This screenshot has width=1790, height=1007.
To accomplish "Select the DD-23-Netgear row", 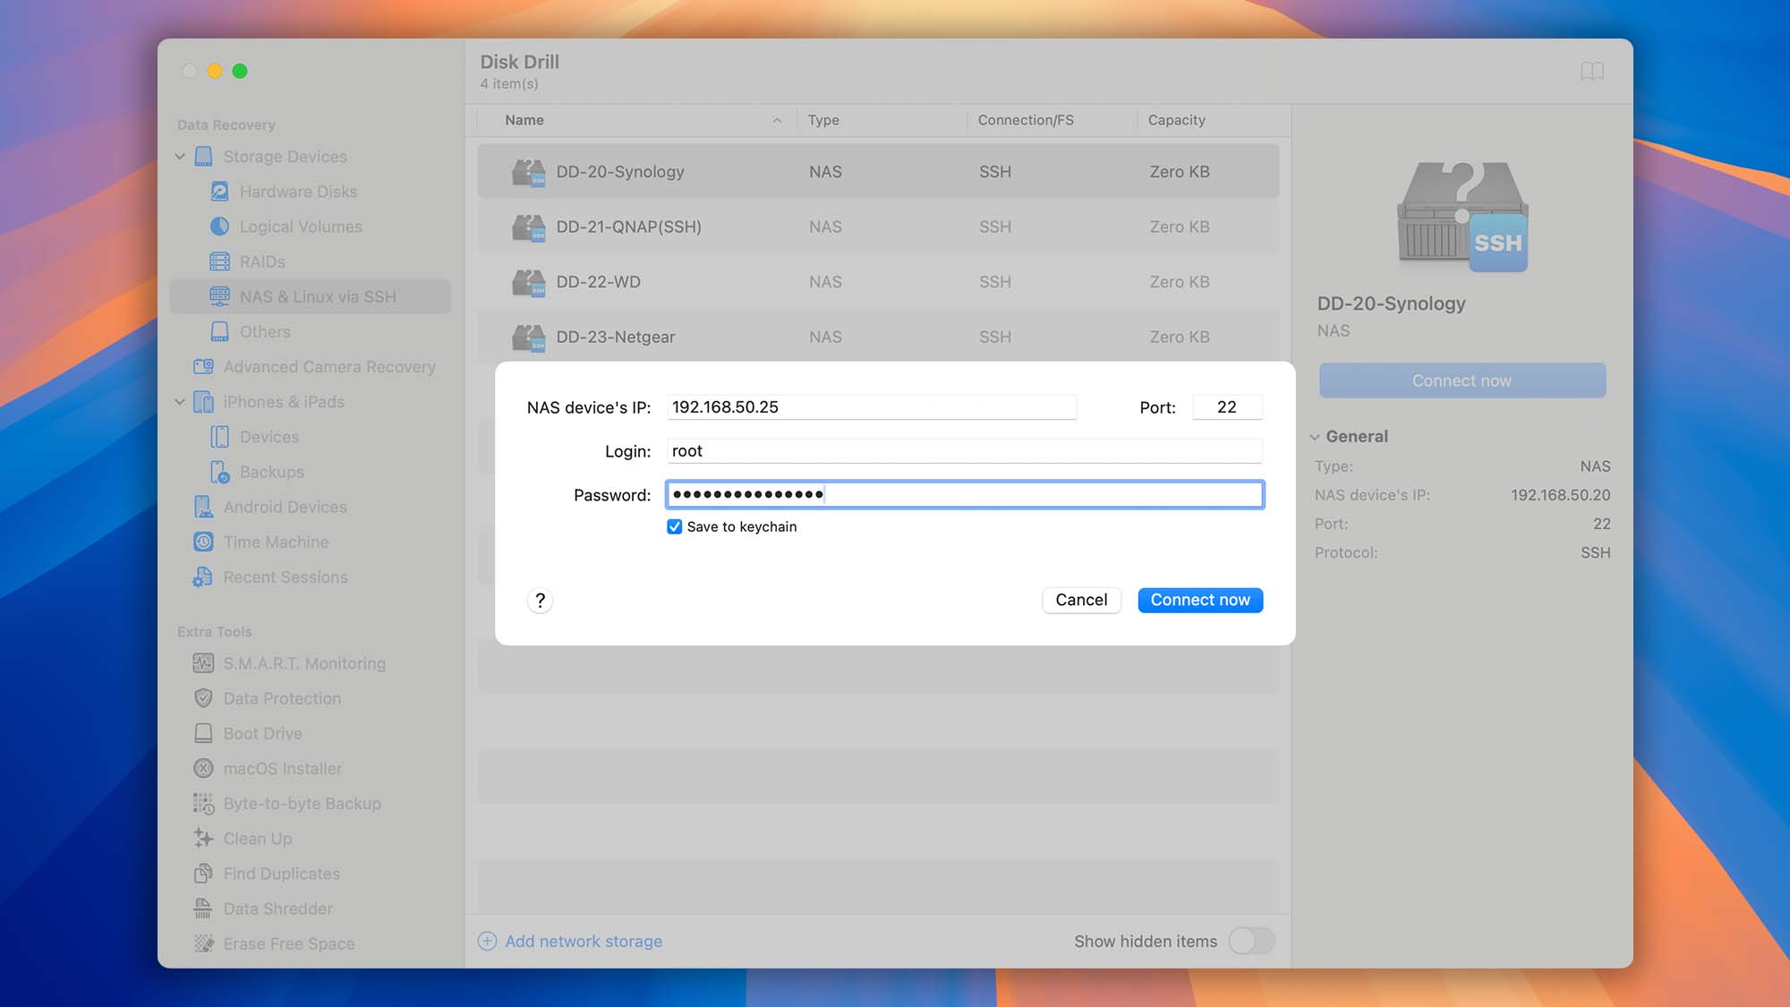I will (878, 337).
